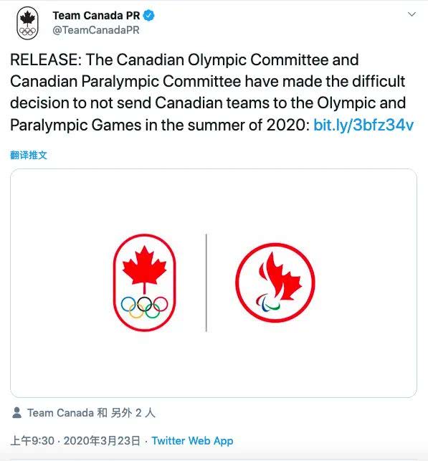
Task: Open the tagged users Team Canada 和 另外 2 人
Action: coord(91,413)
